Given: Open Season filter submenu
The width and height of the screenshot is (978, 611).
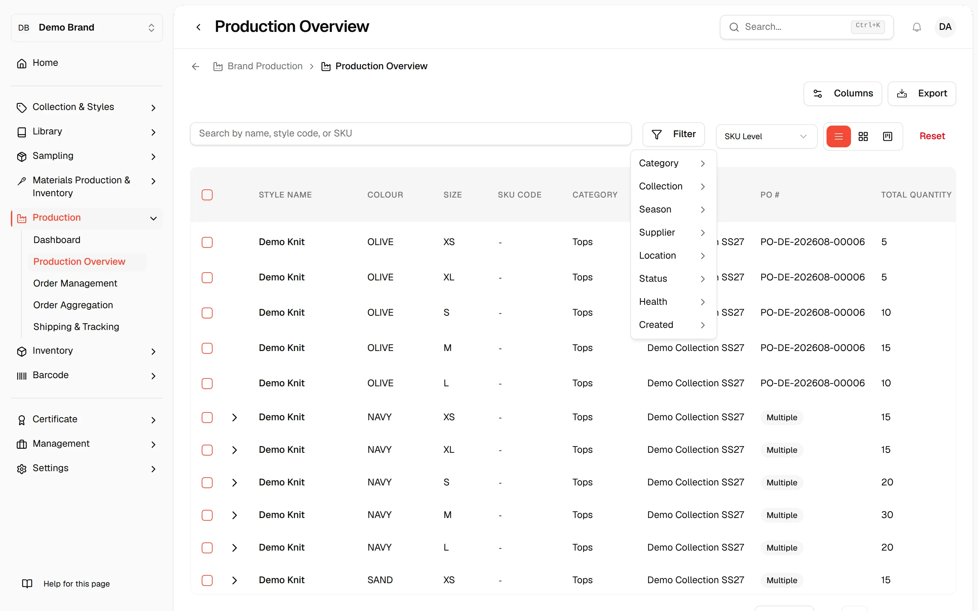Looking at the screenshot, I should point(673,209).
